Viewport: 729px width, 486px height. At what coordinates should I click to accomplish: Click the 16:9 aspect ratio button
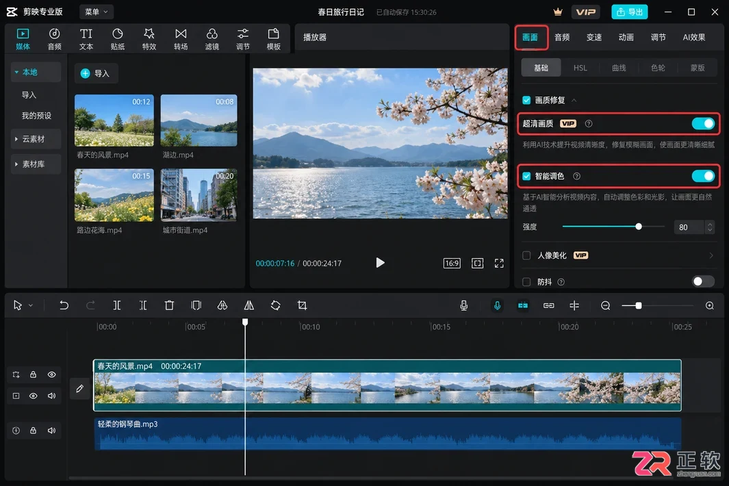(452, 264)
